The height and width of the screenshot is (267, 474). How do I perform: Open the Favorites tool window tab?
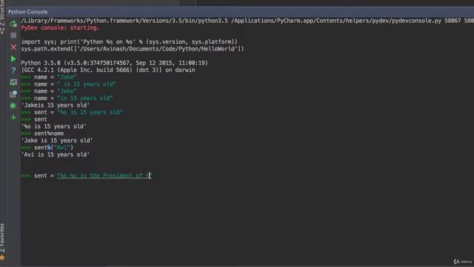(2, 238)
